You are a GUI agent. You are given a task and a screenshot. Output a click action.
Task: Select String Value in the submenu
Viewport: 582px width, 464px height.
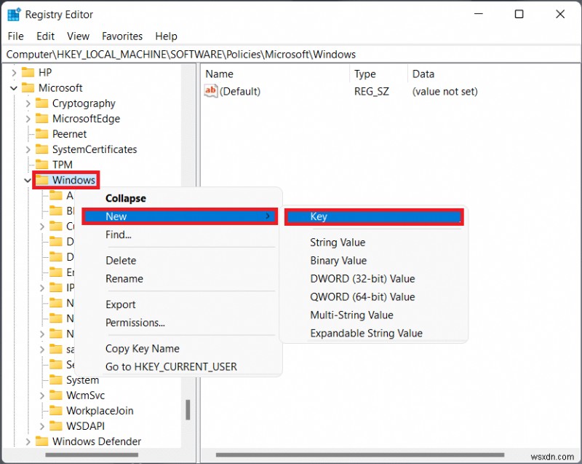pyautogui.click(x=374, y=243)
